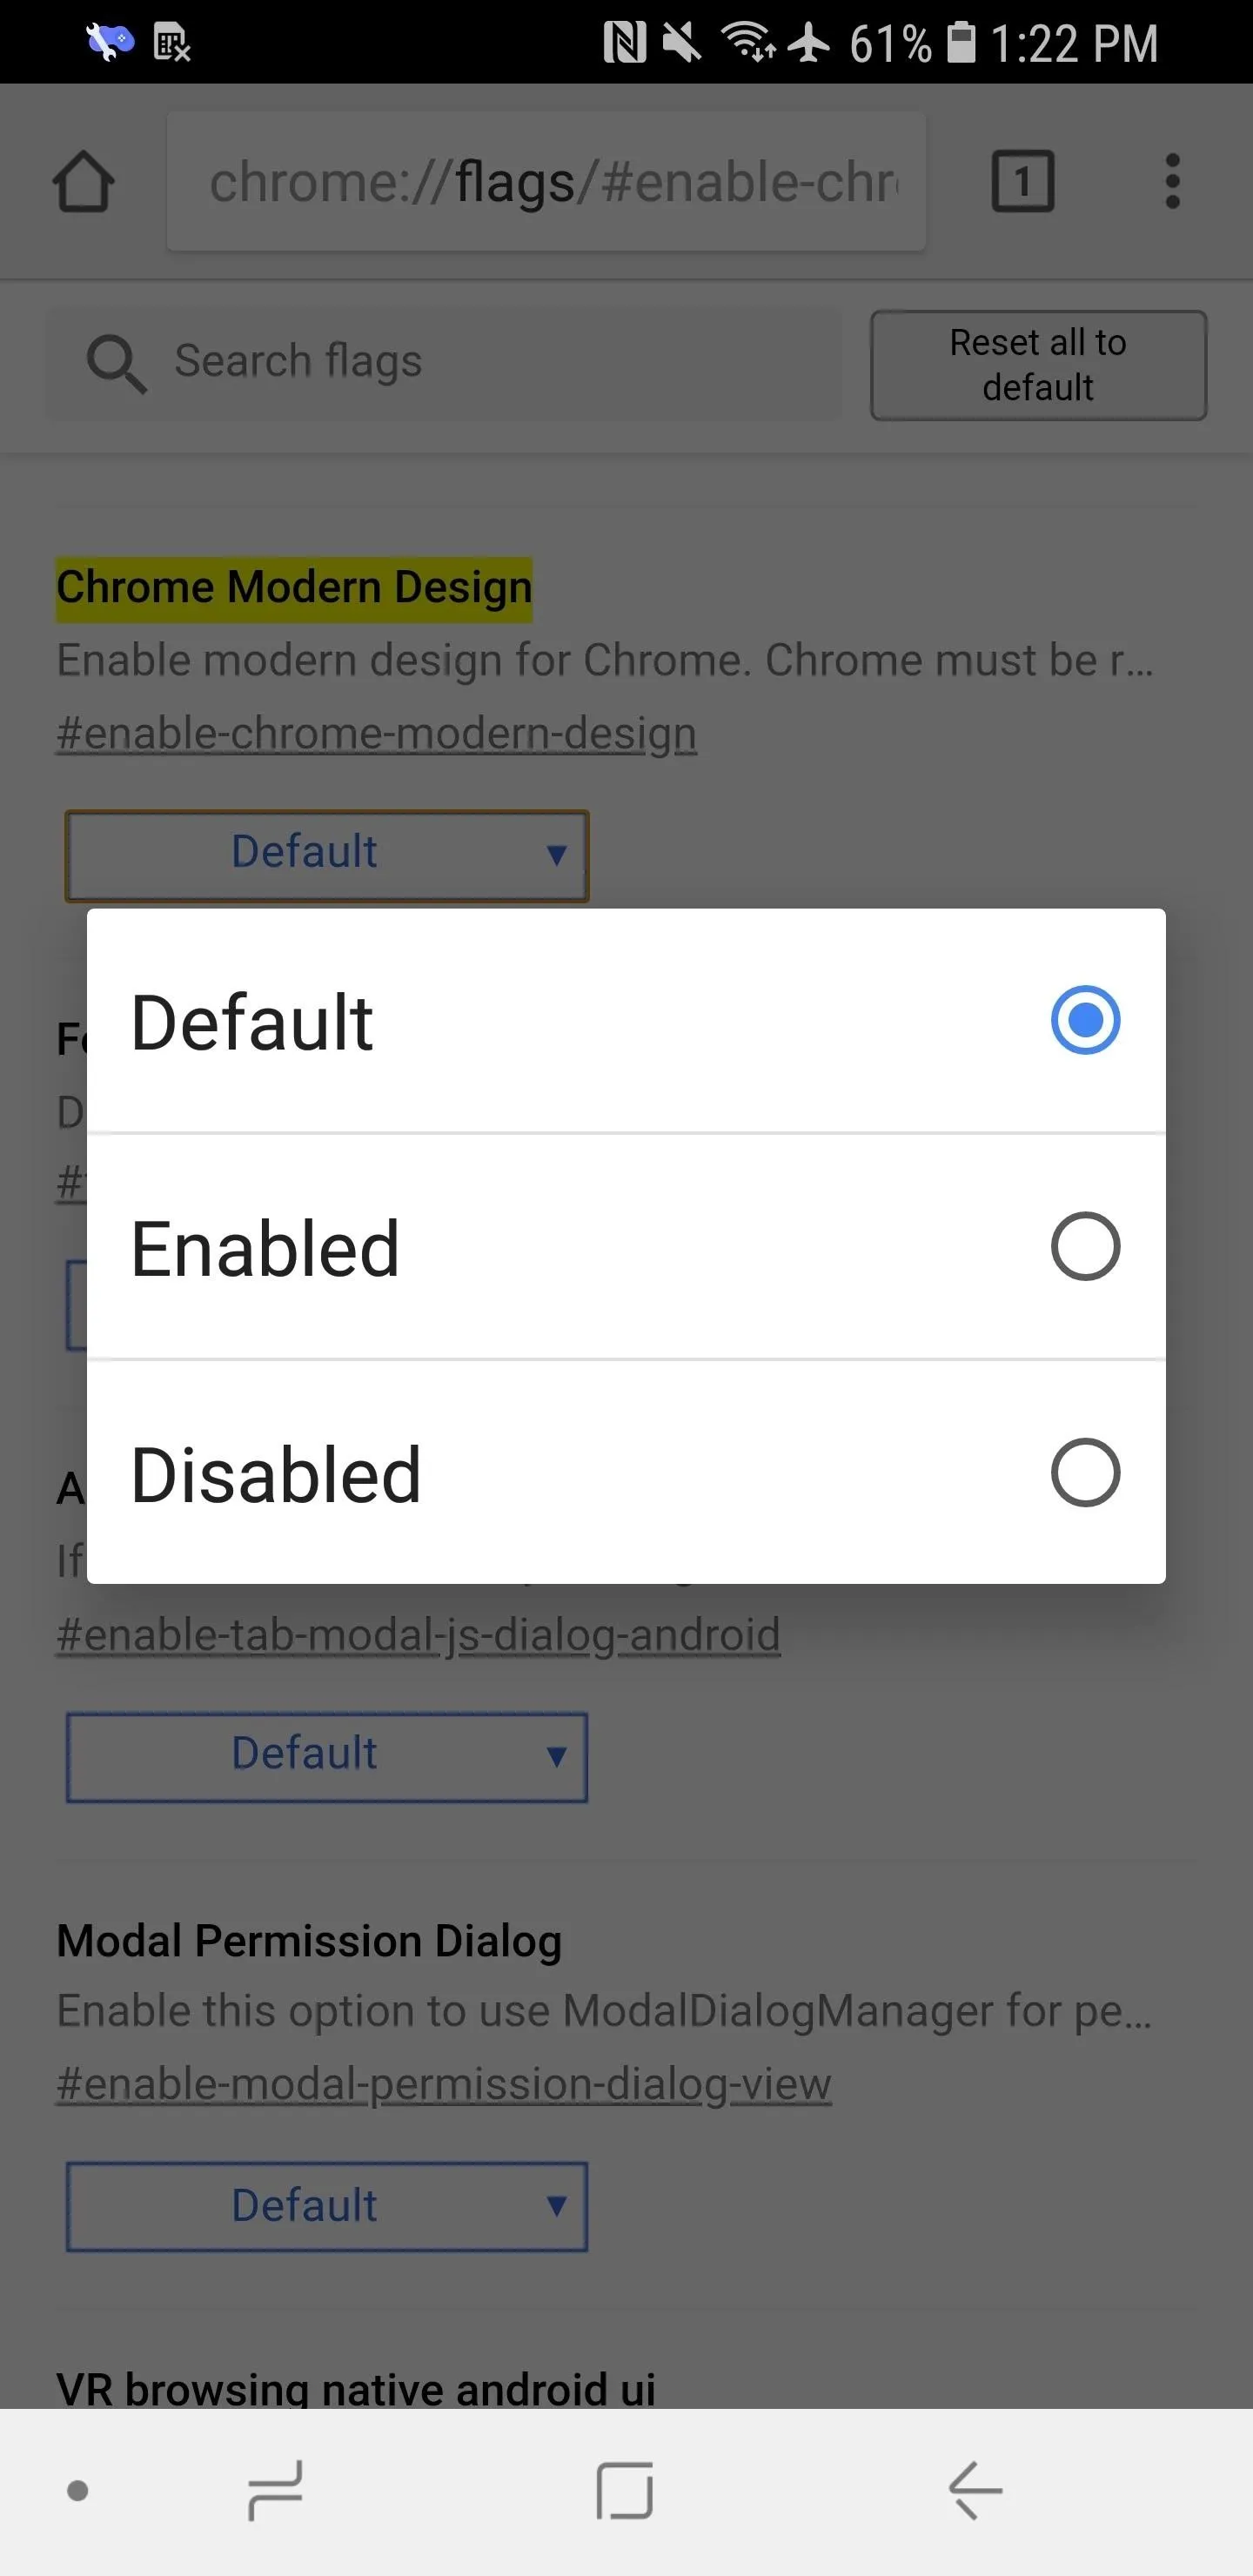Screen dimensions: 1253x2576
Task: Open the tab switcher showing 1 tab
Action: click(x=1022, y=181)
